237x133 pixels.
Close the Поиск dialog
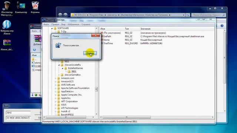coord(96,35)
